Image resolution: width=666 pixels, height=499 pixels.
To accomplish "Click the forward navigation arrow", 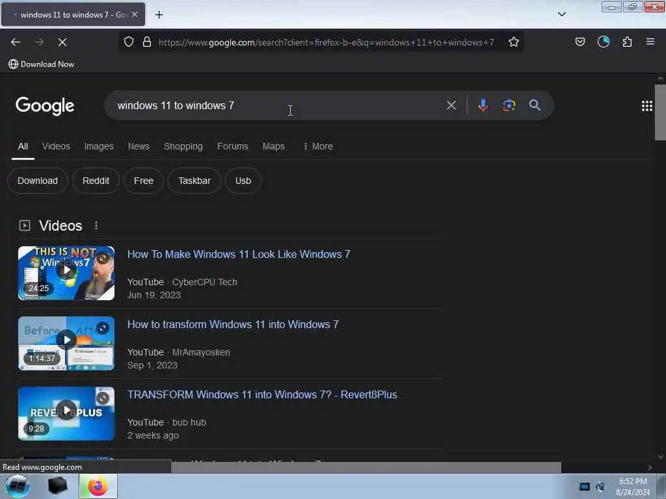I will click(x=39, y=42).
